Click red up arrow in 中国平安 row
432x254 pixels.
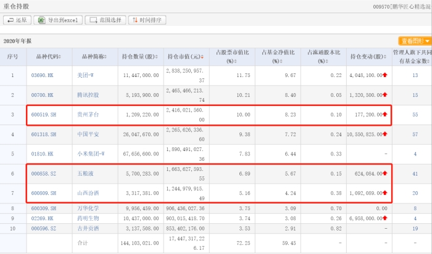(x=385, y=134)
